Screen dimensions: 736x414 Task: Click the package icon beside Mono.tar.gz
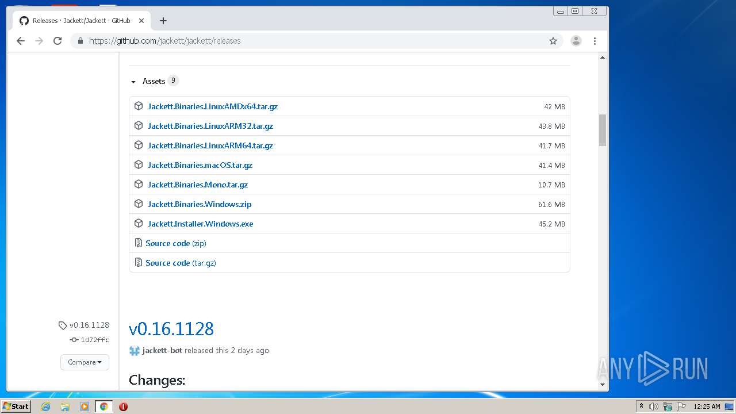[139, 185]
